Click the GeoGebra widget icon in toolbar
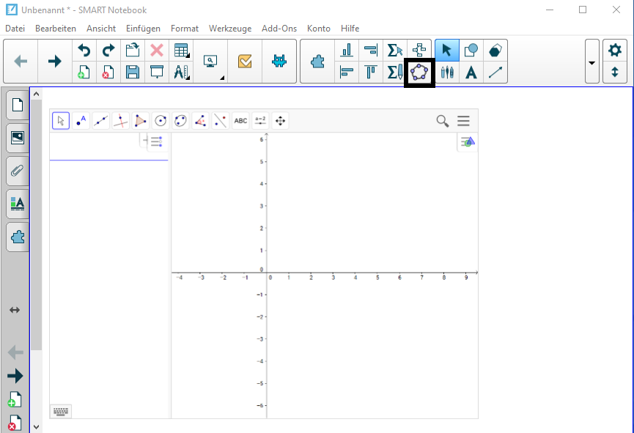Image resolution: width=634 pixels, height=433 pixels. point(419,73)
